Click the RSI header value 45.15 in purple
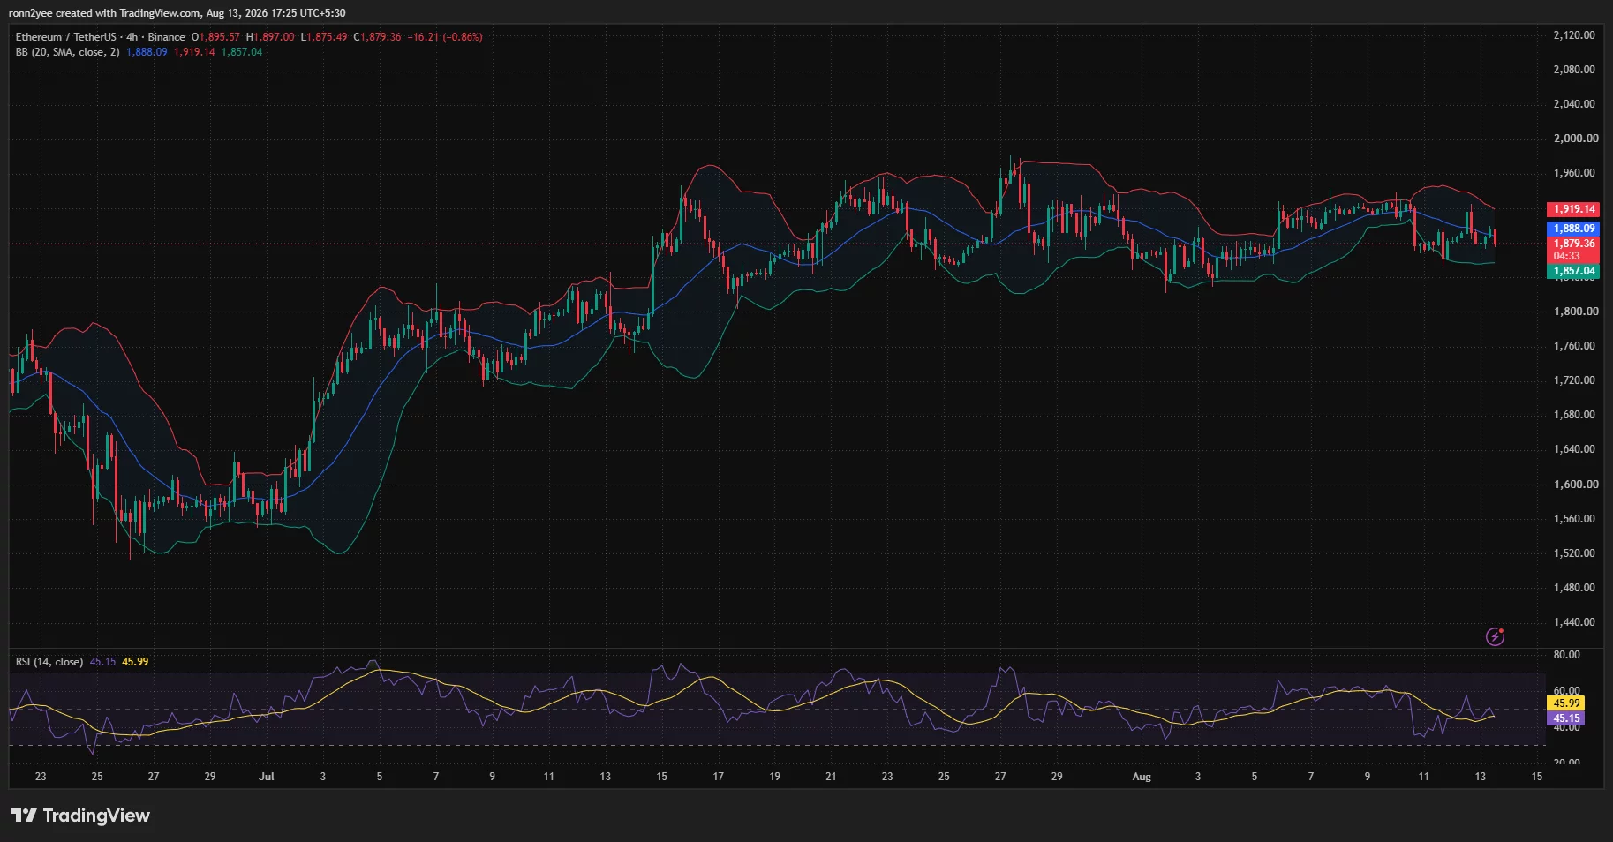 point(102,662)
